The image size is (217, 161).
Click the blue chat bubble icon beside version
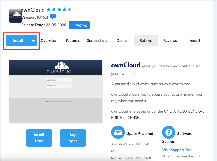tap(53, 17)
